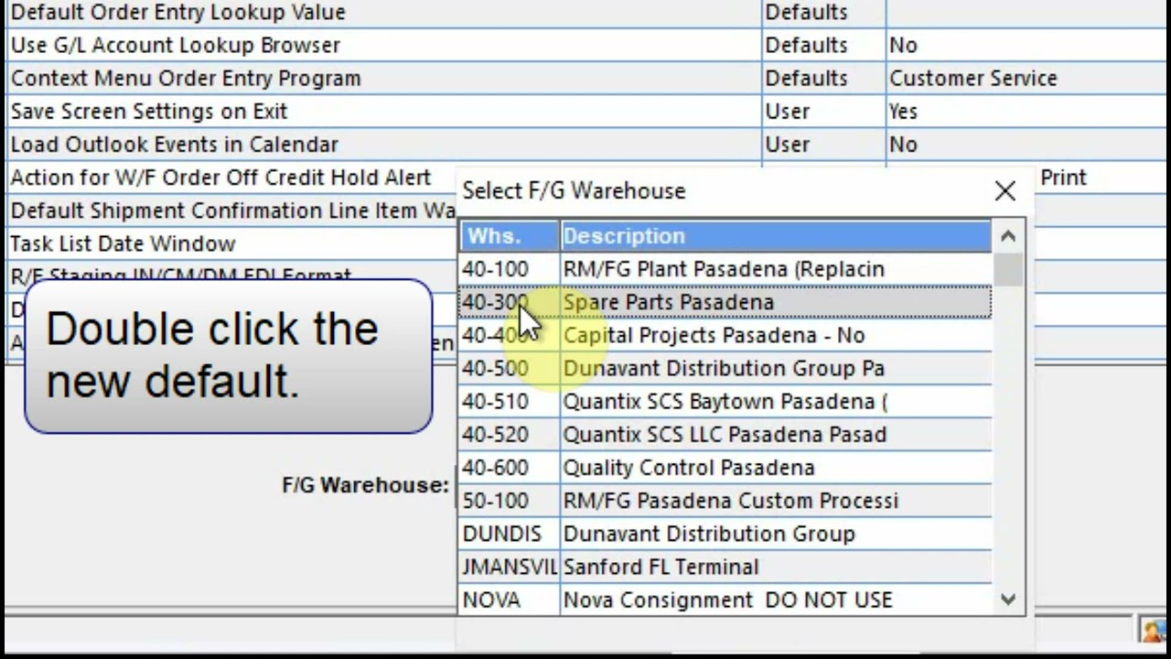
Task: Select warehouse 50-100 code cell
Action: click(x=509, y=501)
